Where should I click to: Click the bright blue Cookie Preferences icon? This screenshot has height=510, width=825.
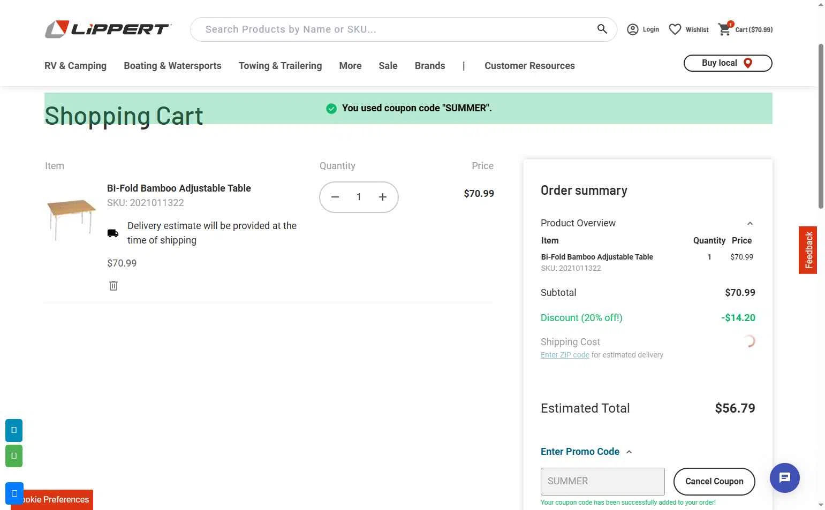point(14,493)
